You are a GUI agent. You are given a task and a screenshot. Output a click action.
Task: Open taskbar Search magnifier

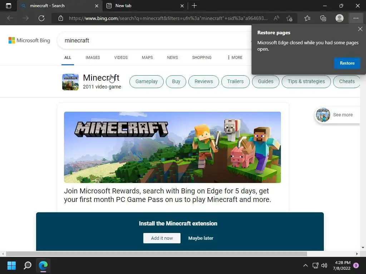[28, 265]
